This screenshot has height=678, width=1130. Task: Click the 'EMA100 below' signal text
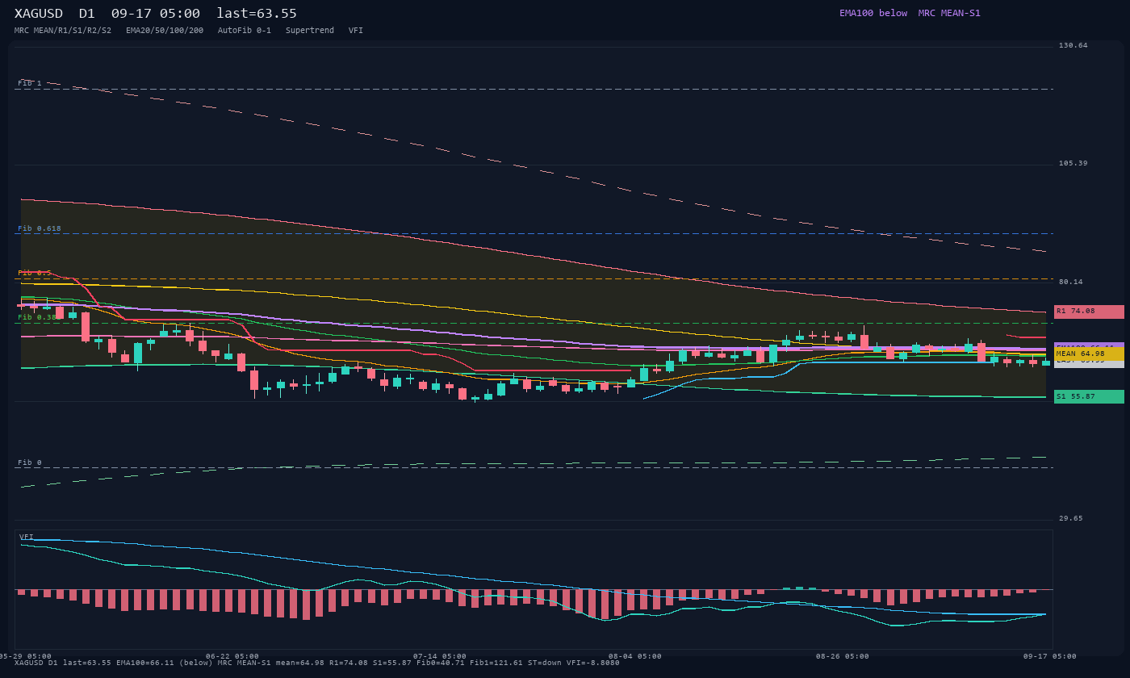pyautogui.click(x=873, y=13)
